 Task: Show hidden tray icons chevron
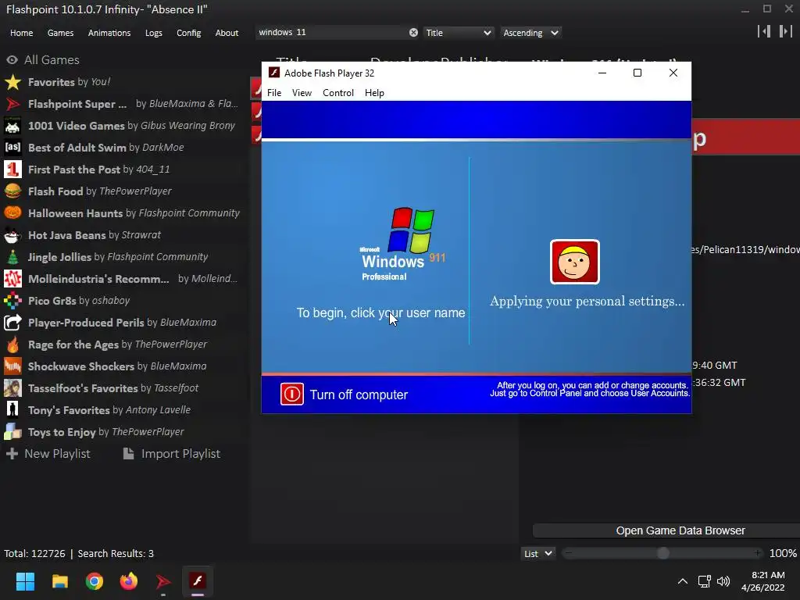(683, 581)
